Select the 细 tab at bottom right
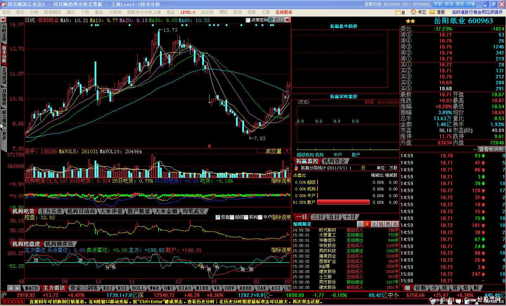The height and width of the screenshot is (306, 506). coord(407,288)
